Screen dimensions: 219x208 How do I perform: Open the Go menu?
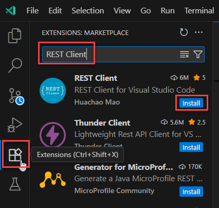pos(145,11)
